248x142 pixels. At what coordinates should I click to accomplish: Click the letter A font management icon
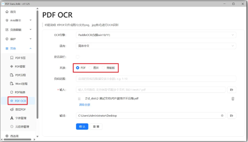tap(12, 118)
